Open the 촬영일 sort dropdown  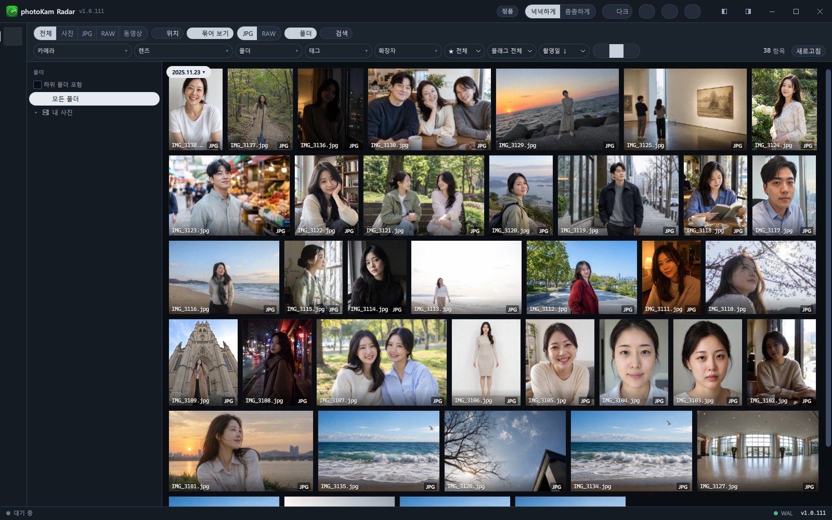(564, 51)
